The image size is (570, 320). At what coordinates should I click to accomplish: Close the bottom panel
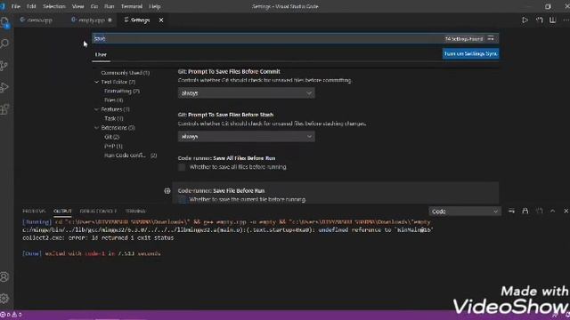click(x=566, y=211)
